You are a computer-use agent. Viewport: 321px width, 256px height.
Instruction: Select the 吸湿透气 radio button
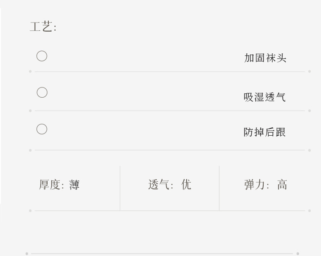(x=42, y=93)
